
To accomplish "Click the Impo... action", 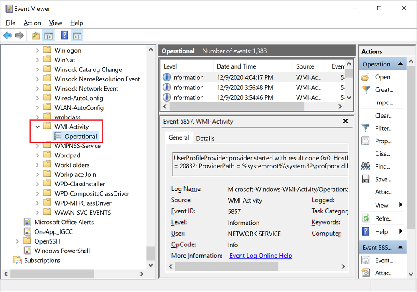I will coord(384,102).
